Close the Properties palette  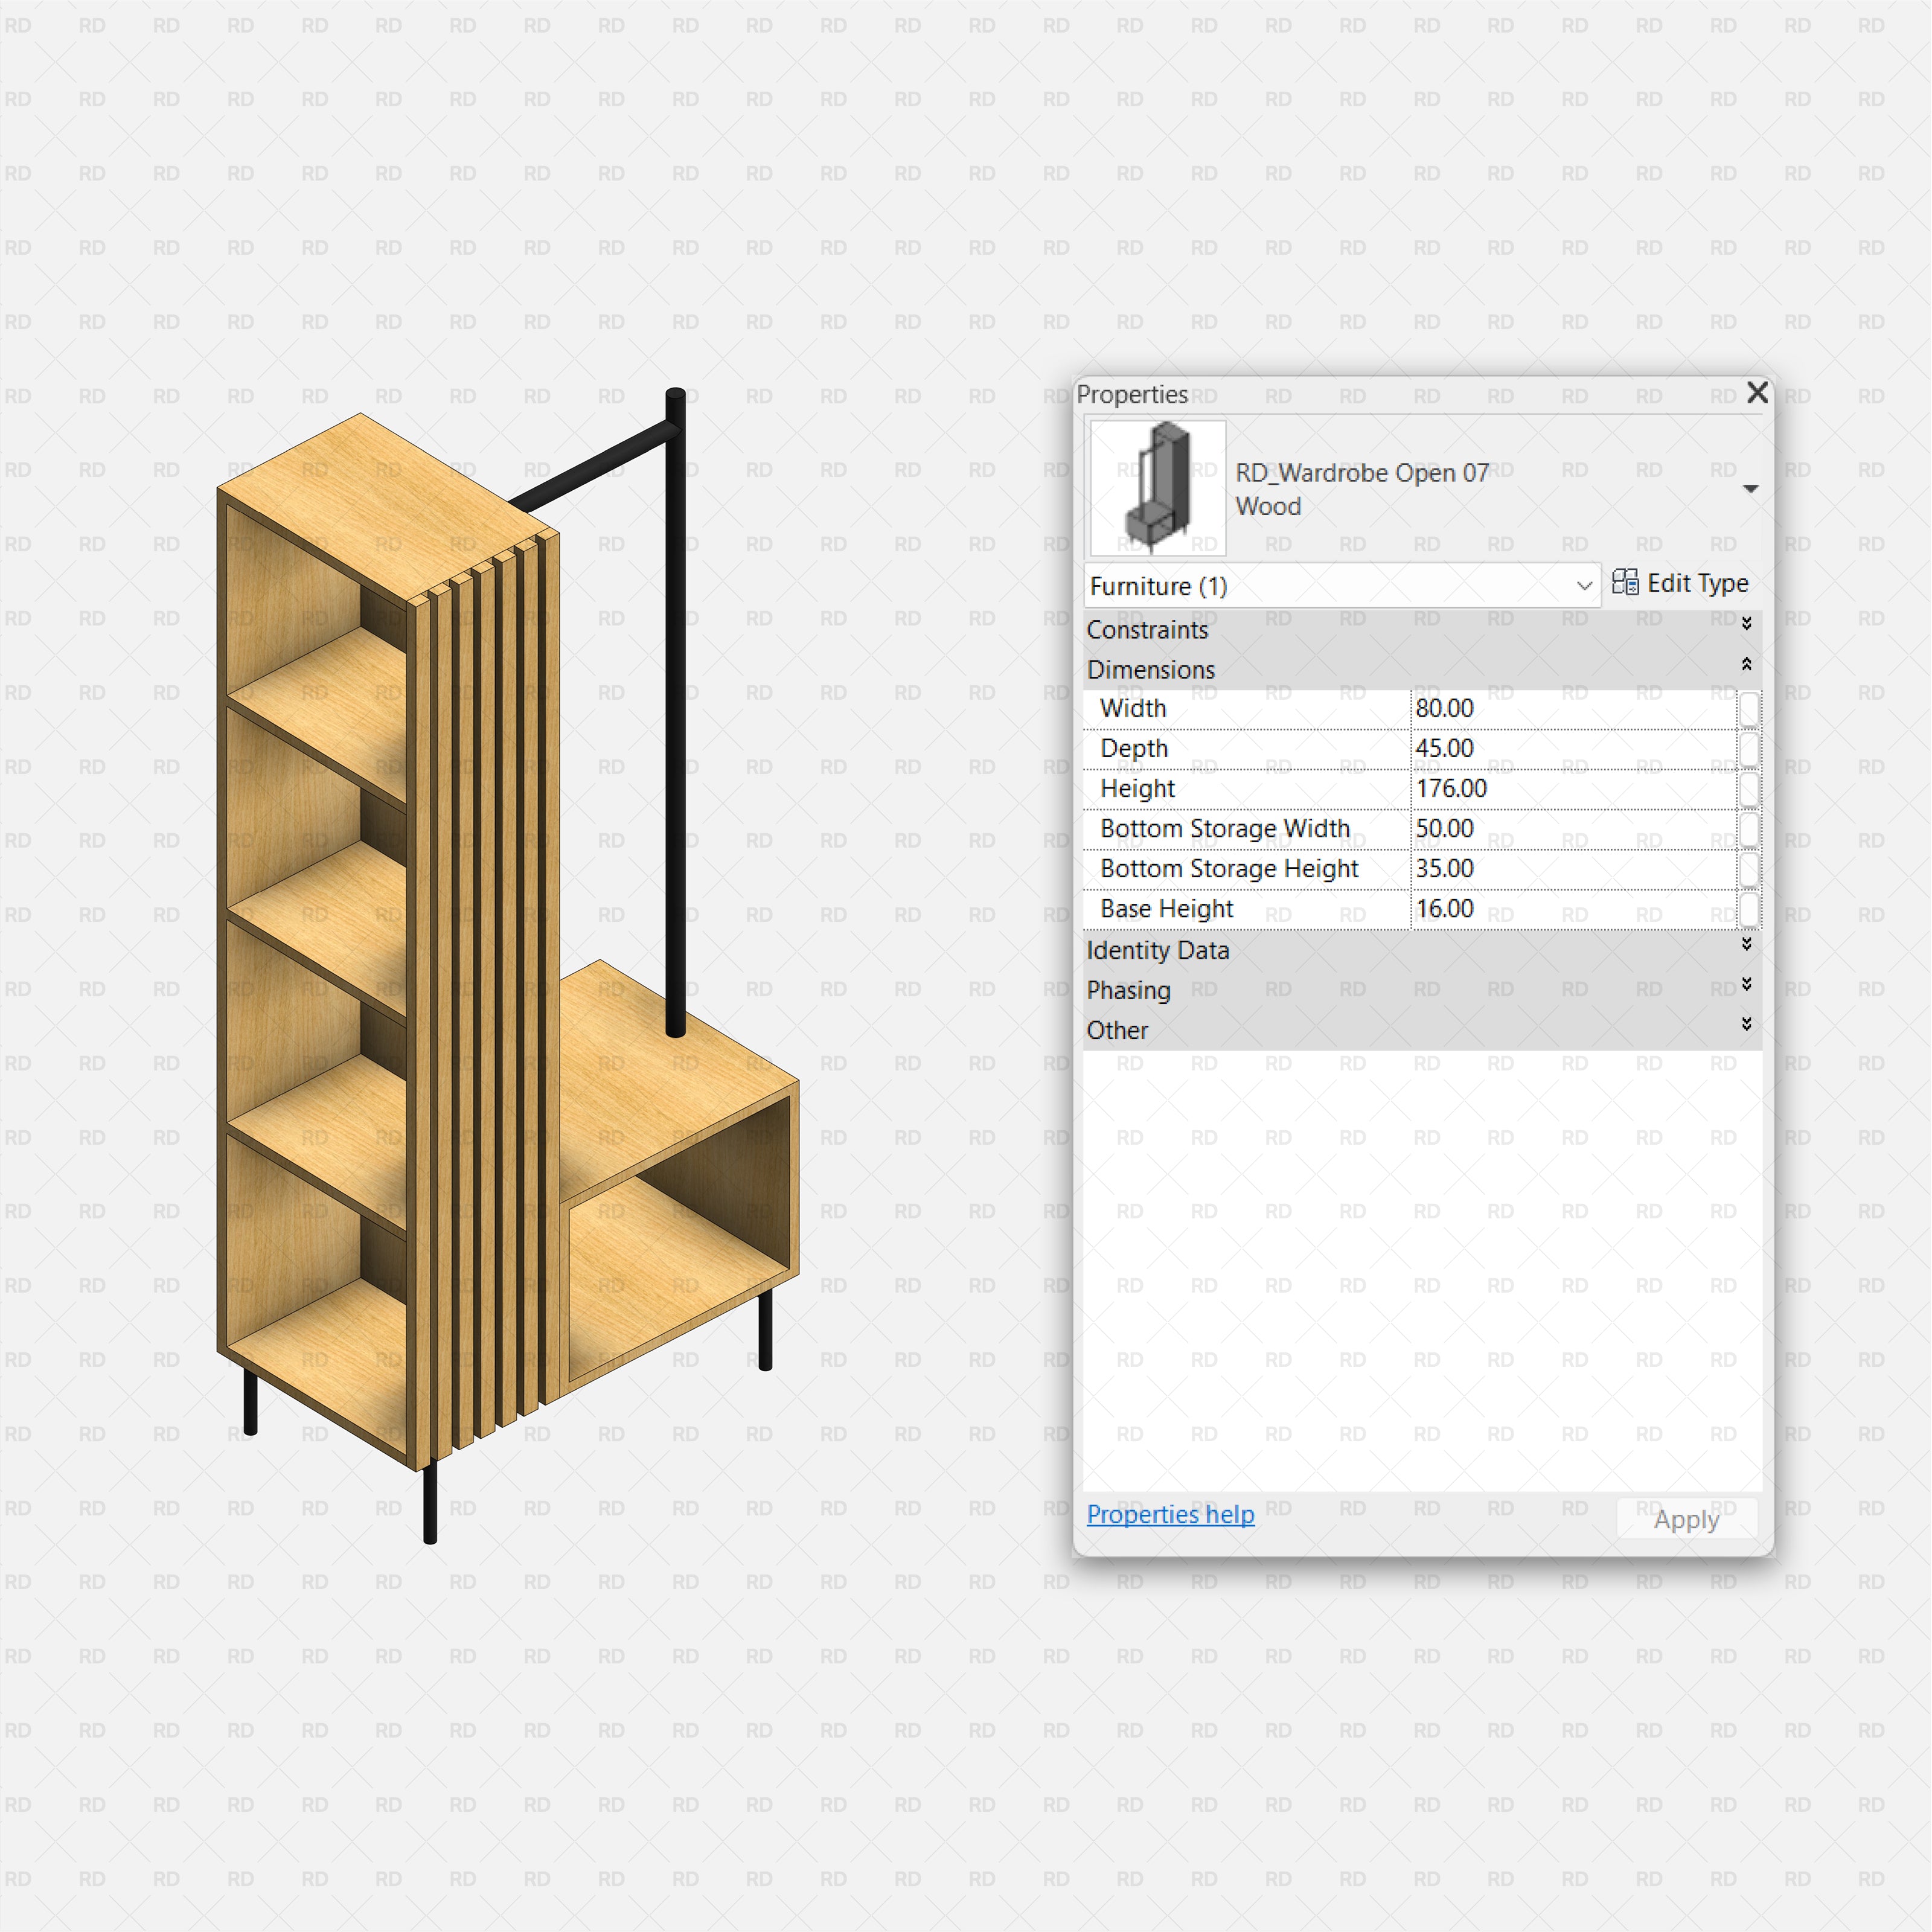(1758, 393)
